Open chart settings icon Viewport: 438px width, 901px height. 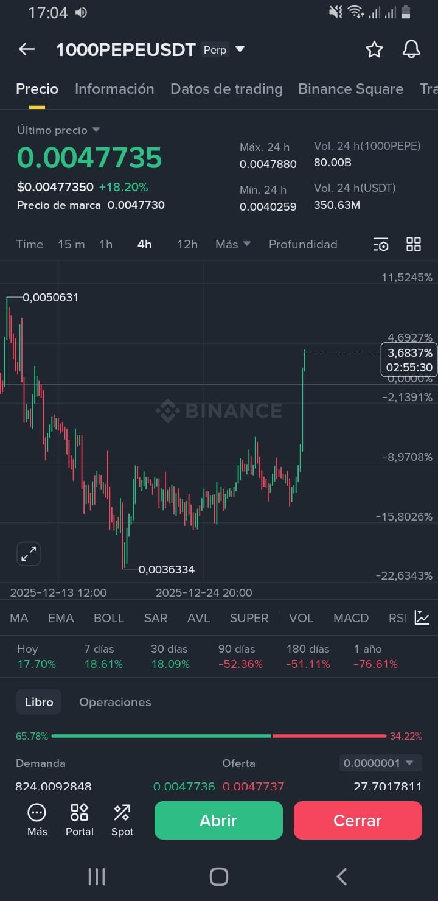click(x=381, y=244)
